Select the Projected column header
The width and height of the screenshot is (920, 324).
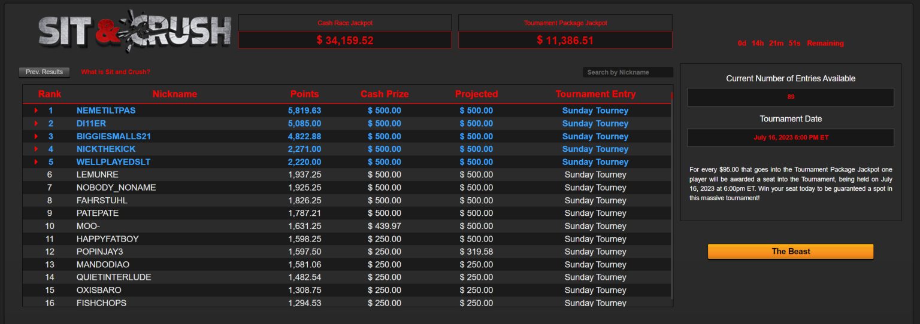coord(476,94)
